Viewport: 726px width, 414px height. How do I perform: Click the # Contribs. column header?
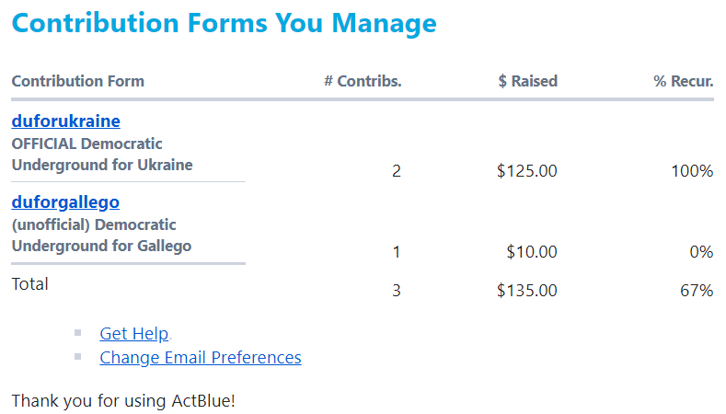click(x=363, y=81)
